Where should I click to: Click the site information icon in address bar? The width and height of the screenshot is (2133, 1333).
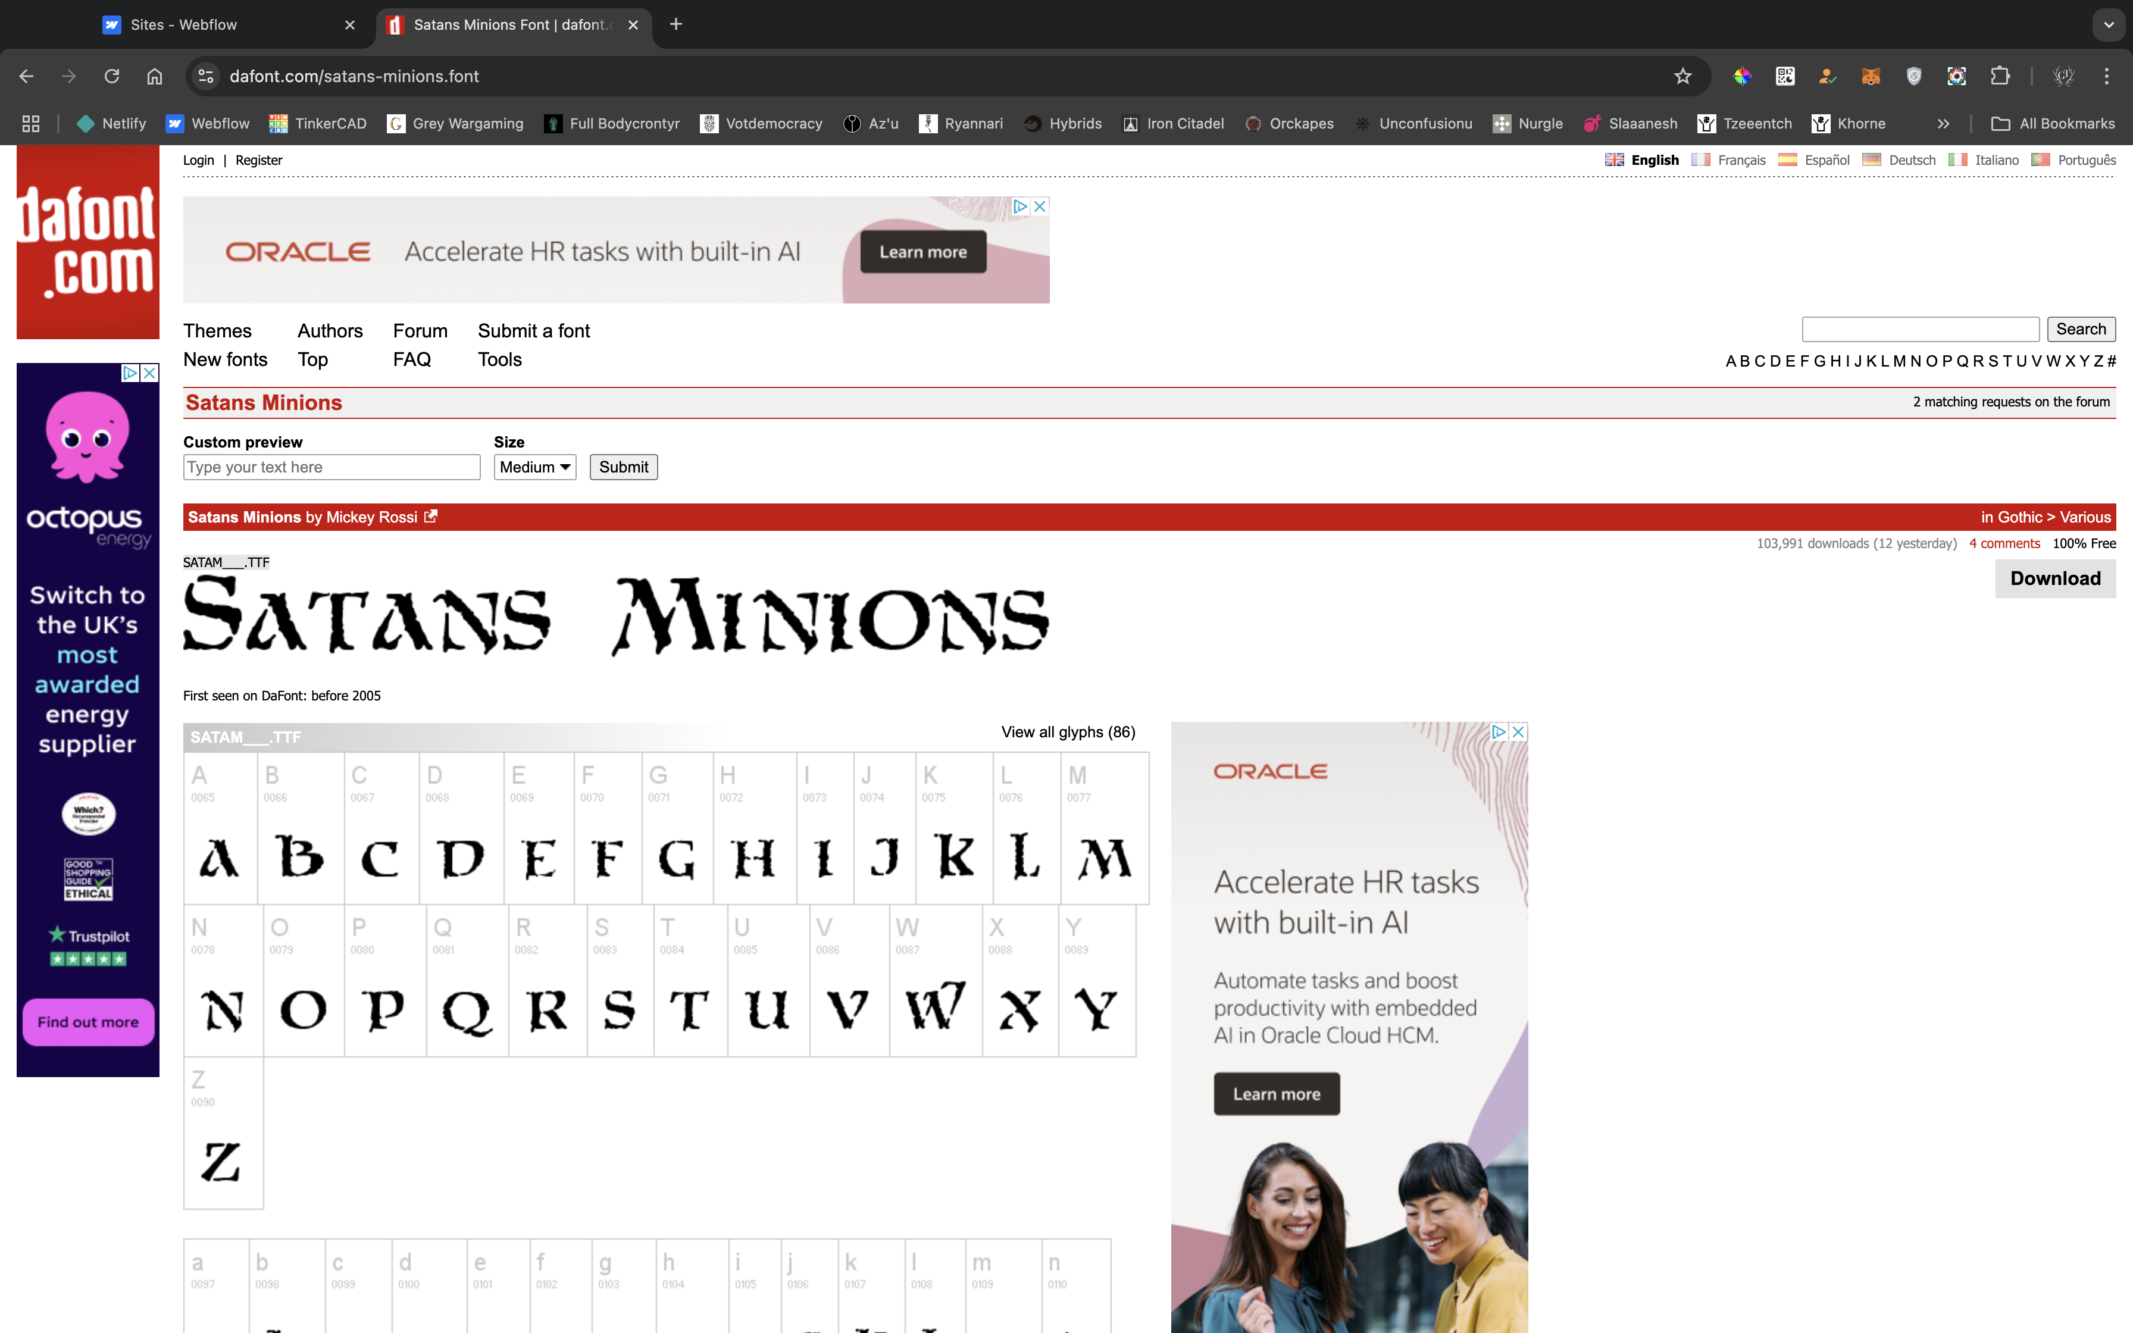point(207,77)
